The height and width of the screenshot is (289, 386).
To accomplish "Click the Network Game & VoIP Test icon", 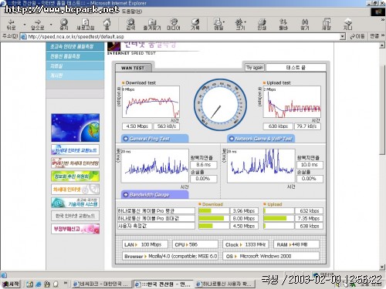I will coord(232,139).
